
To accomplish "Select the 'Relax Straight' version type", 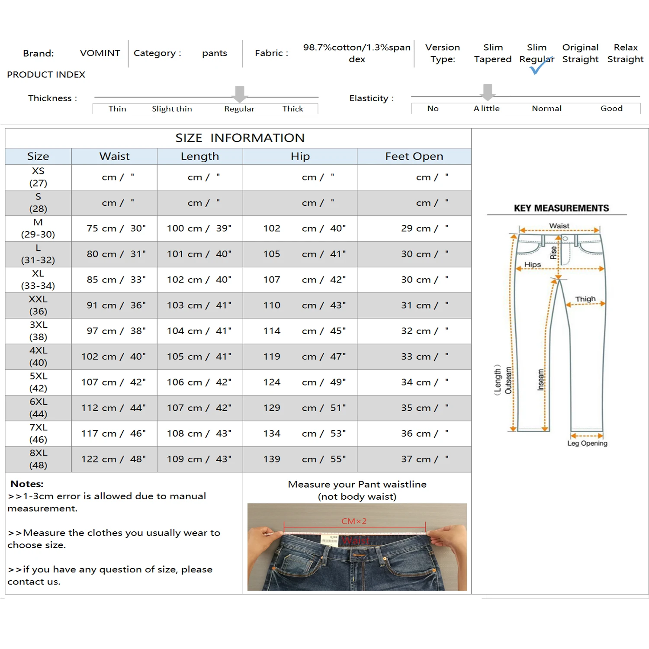I will point(626,53).
